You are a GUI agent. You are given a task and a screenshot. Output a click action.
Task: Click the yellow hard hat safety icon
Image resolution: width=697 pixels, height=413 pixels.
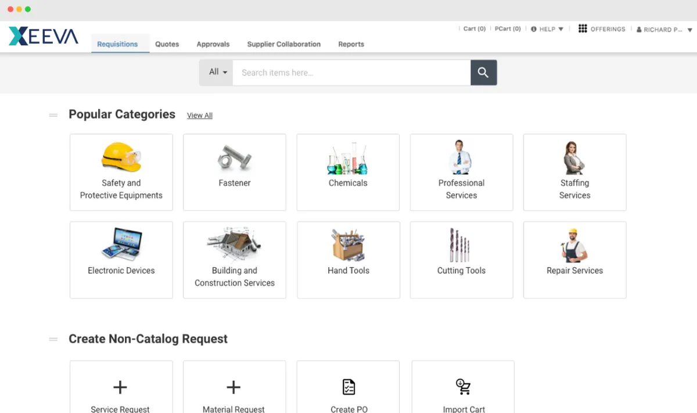click(x=121, y=157)
